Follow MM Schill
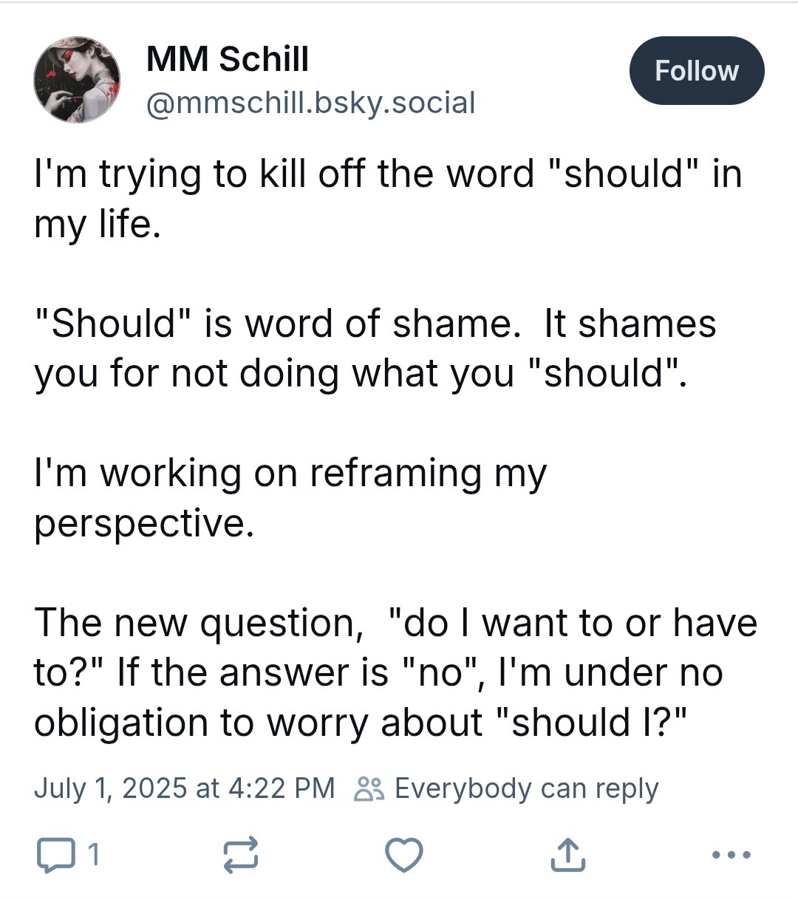Viewport: 798px width, 900px height. [x=697, y=71]
